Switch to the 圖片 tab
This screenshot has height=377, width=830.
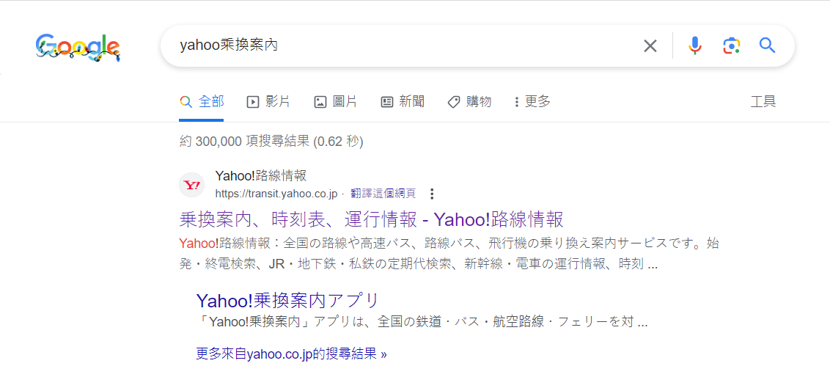(335, 102)
